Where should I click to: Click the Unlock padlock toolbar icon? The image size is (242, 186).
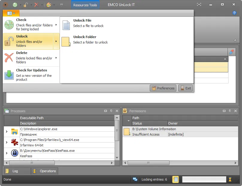click(26, 5)
